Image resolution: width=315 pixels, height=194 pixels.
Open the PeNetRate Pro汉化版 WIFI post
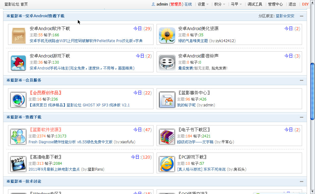pyautogui.click(x=86, y=41)
